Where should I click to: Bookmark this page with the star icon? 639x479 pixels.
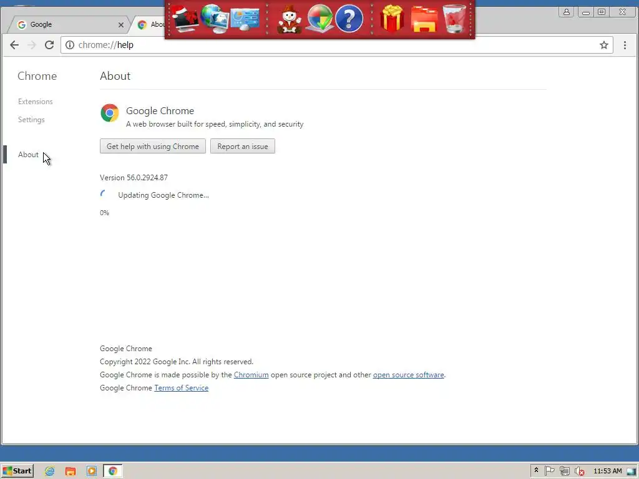click(x=604, y=45)
